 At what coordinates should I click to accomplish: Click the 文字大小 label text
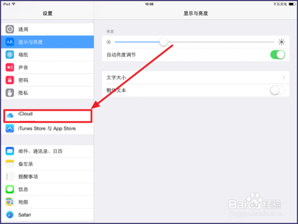116,77
